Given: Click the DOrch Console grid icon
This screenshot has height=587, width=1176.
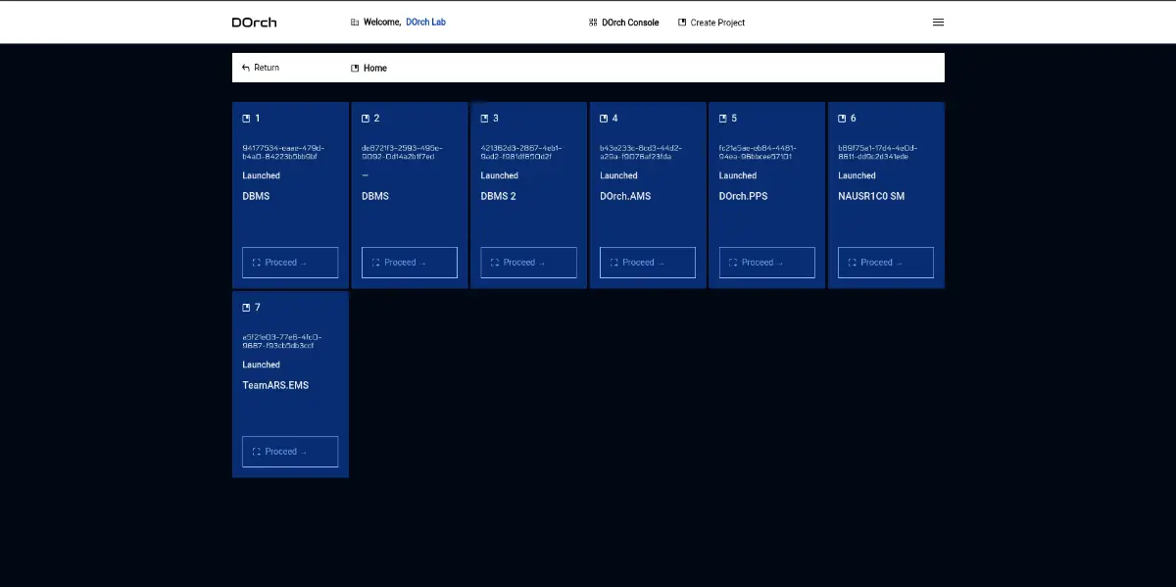Looking at the screenshot, I should pos(593,23).
